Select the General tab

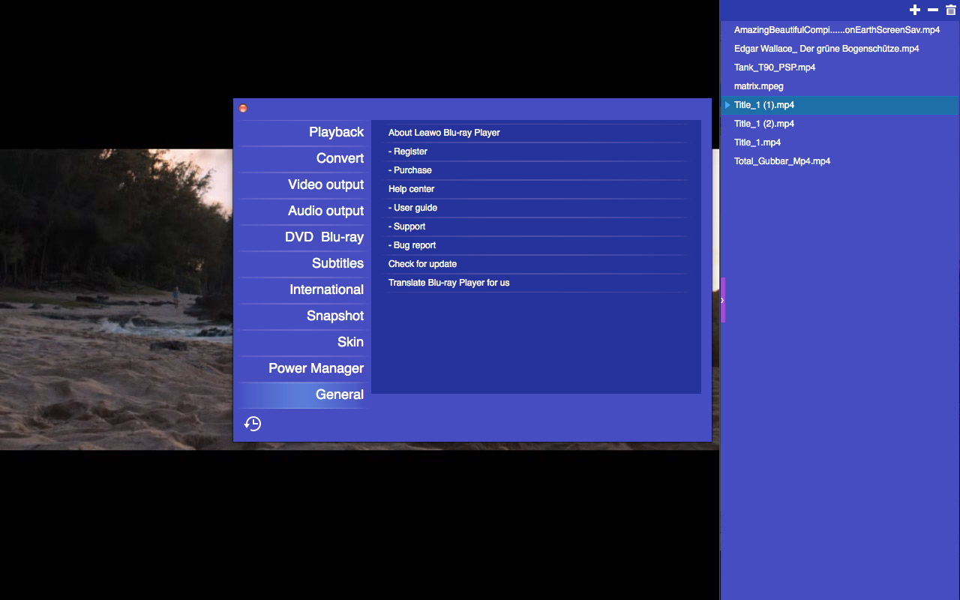pos(303,394)
